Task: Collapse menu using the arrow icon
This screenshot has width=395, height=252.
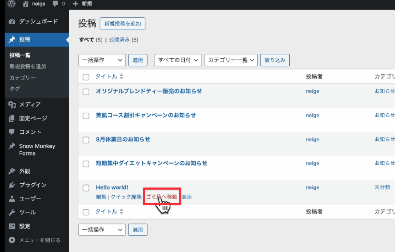Action: 12,240
